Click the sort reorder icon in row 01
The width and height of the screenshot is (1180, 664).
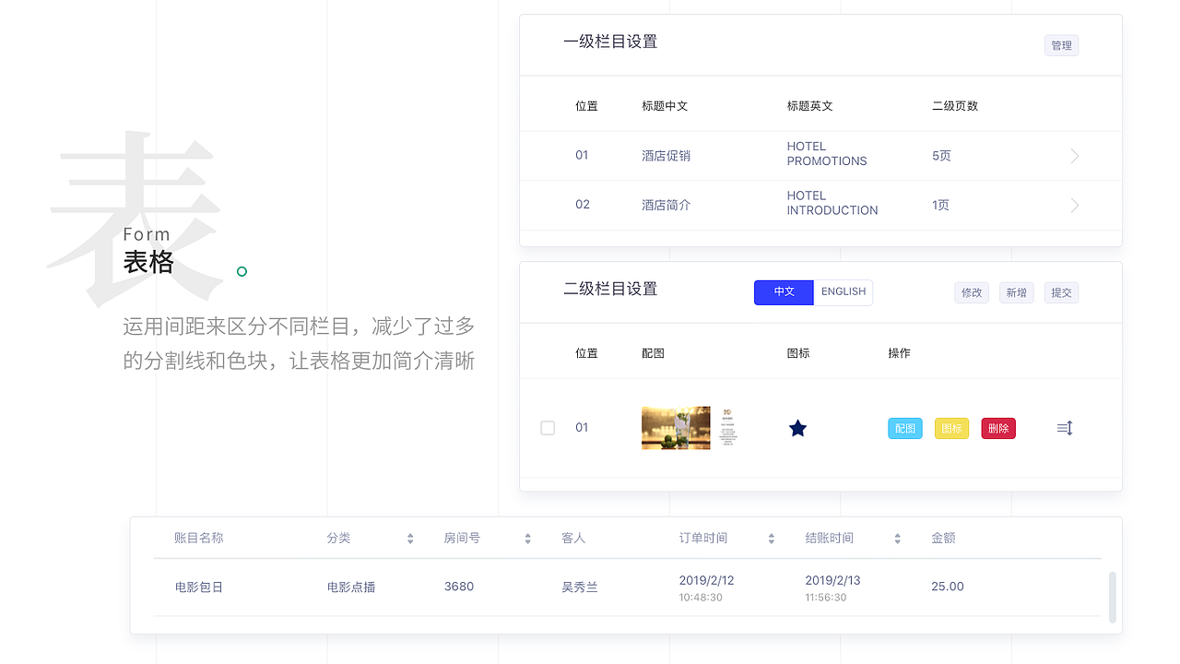[1065, 428]
